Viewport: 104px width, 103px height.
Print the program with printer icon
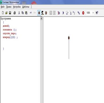pos(14,13)
